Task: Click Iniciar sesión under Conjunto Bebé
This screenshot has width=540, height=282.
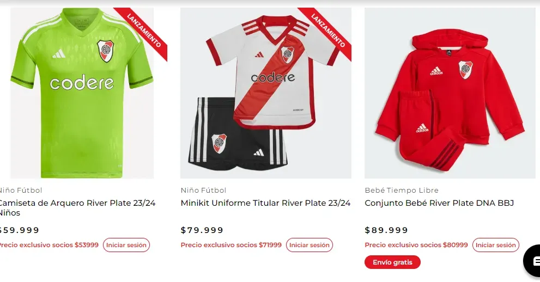Action: pos(495,245)
